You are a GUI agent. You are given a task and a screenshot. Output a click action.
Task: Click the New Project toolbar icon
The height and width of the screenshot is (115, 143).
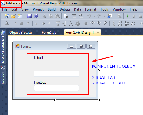(x=7, y=16)
